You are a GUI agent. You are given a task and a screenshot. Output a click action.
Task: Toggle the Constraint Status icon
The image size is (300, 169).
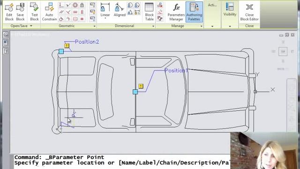160,19
